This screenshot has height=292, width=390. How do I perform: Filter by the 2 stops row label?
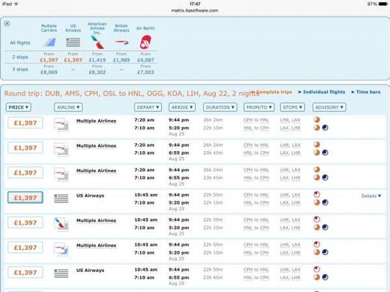[x=20, y=57]
